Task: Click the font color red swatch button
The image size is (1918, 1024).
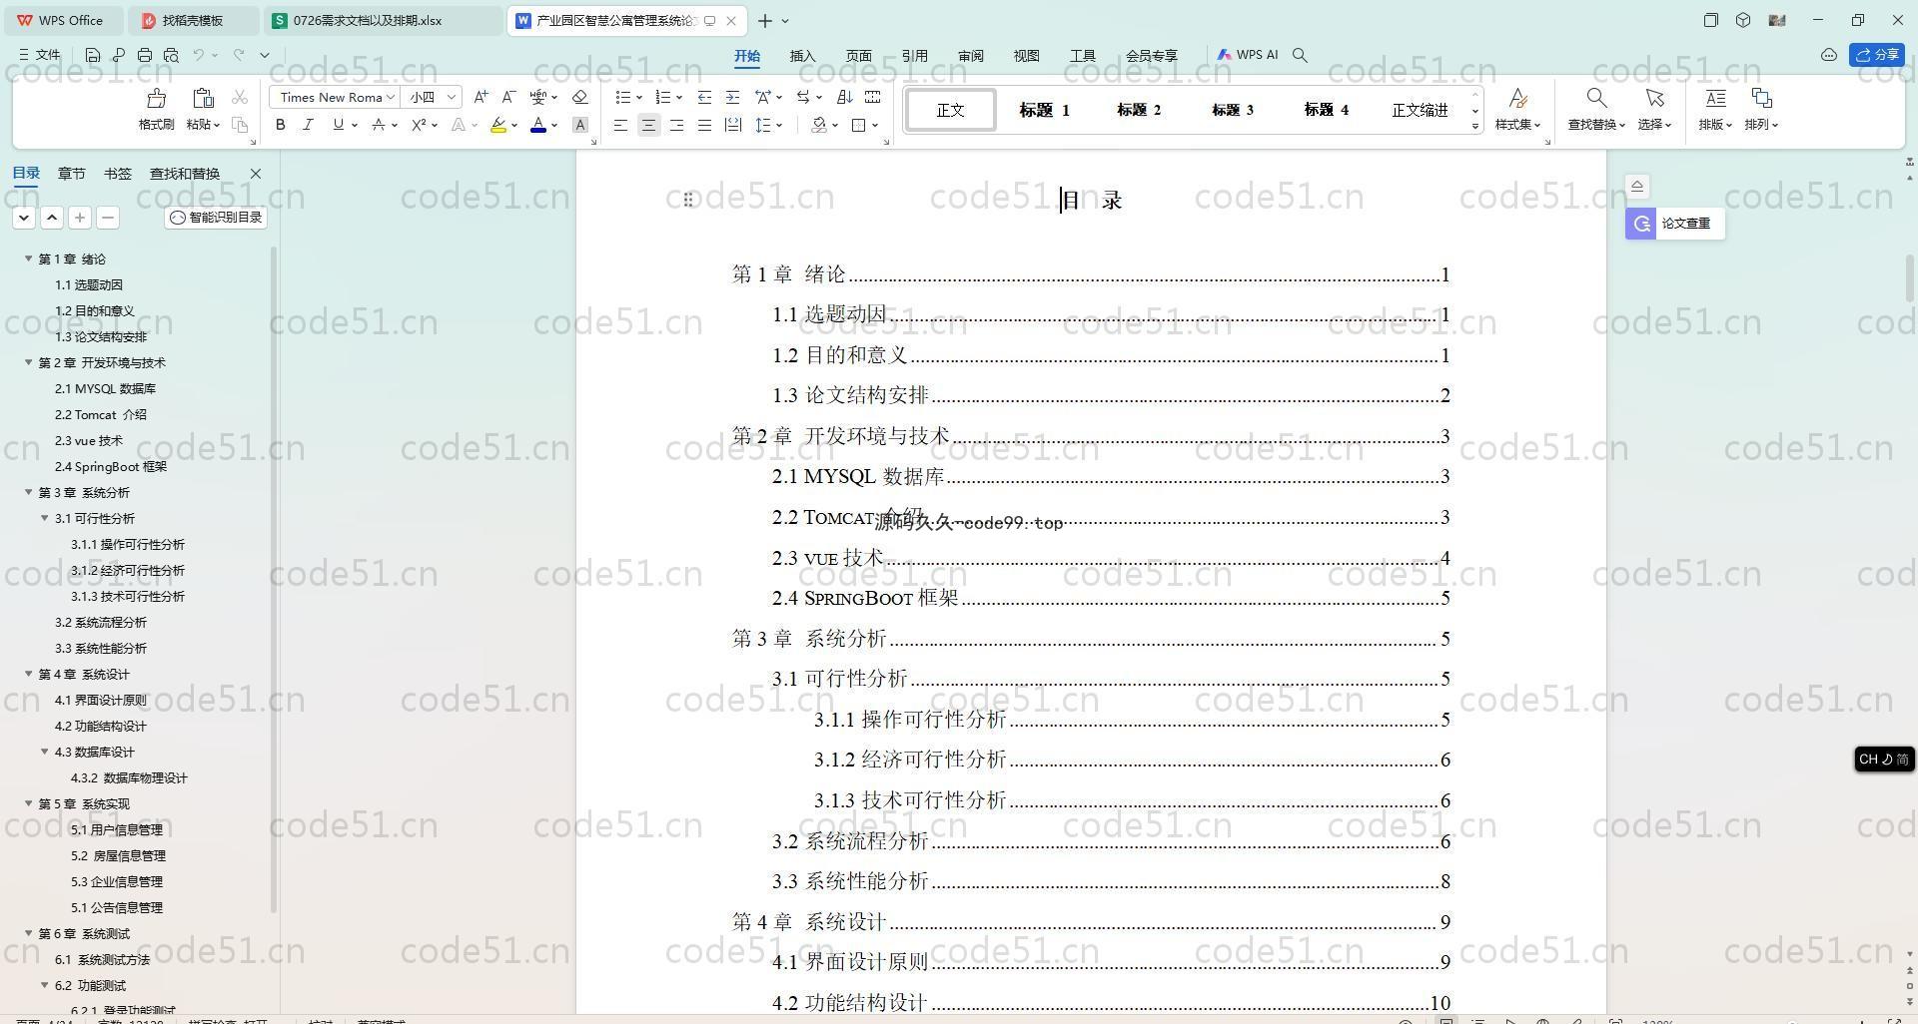Action: click(538, 125)
